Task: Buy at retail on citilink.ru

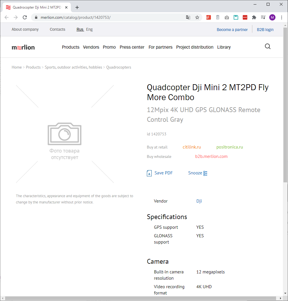Action: click(x=192, y=147)
